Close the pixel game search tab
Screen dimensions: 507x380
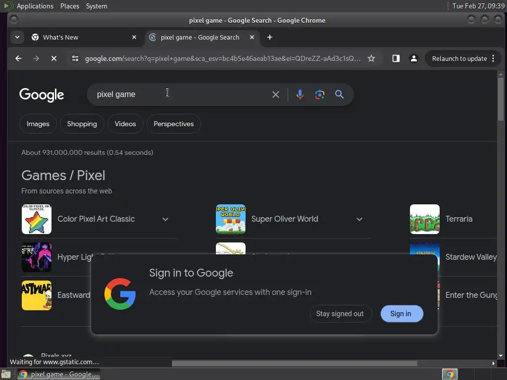click(252, 37)
